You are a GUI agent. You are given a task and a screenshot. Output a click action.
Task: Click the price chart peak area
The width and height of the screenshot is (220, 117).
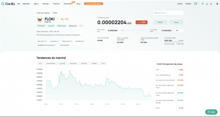(70, 71)
